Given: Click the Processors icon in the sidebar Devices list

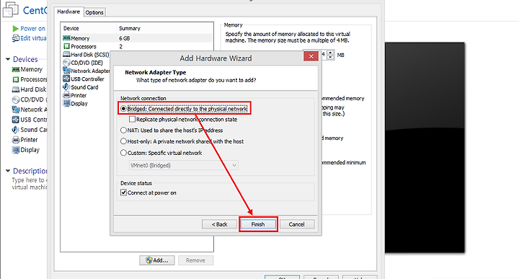Looking at the screenshot, I should (x=16, y=79).
